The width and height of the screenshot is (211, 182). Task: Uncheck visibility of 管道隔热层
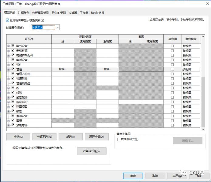pyautogui.click(x=13, y=83)
